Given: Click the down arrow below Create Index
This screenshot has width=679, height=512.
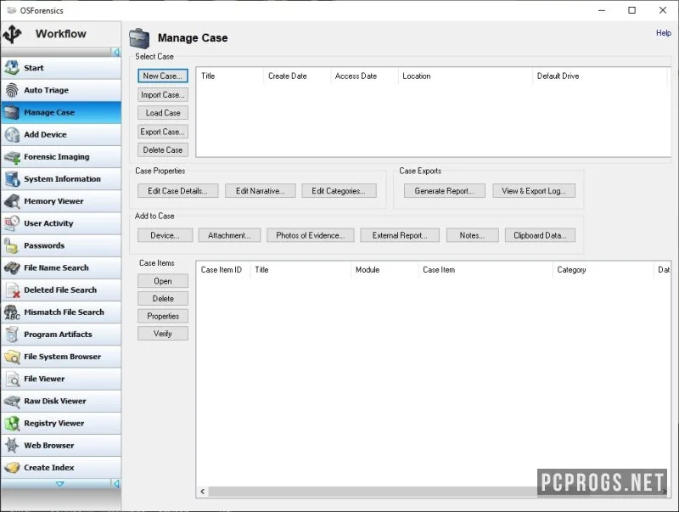Looking at the screenshot, I should click(x=59, y=483).
